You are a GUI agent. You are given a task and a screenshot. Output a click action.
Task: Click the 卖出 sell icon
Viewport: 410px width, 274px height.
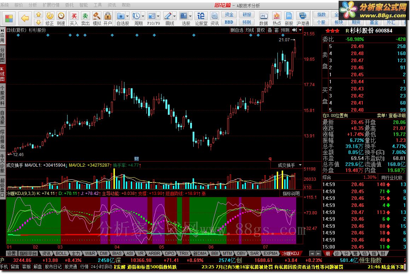[85, 16]
